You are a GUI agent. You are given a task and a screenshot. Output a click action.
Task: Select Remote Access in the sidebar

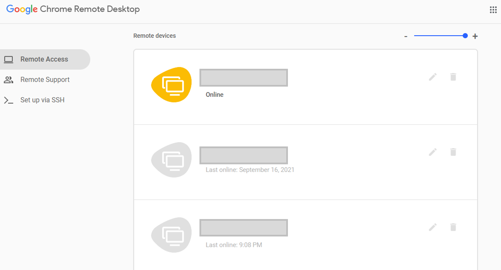tap(44, 59)
